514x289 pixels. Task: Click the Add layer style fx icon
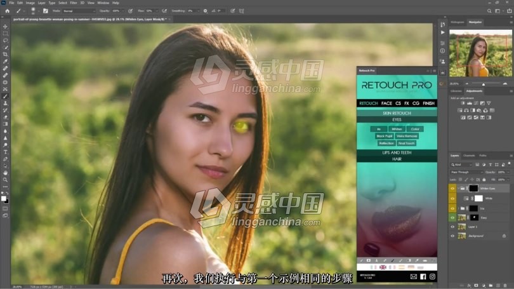point(469,285)
